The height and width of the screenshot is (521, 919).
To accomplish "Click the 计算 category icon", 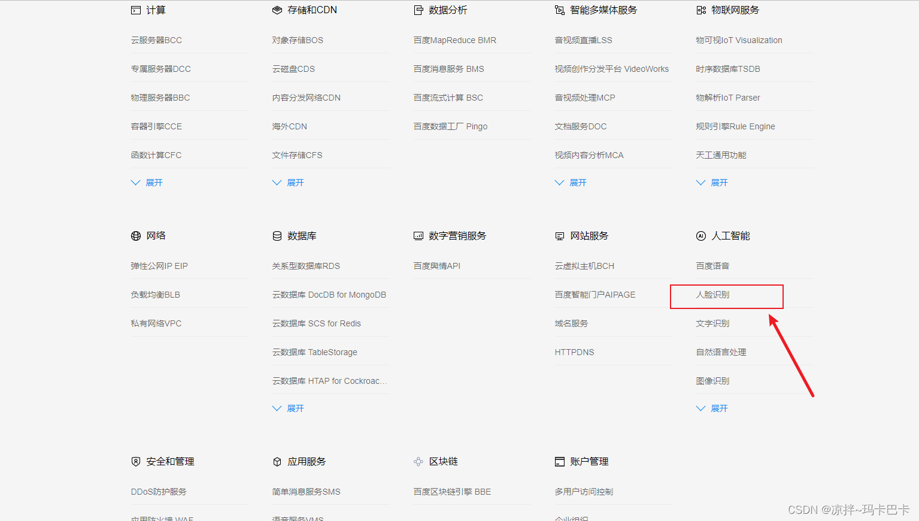I will pyautogui.click(x=136, y=10).
